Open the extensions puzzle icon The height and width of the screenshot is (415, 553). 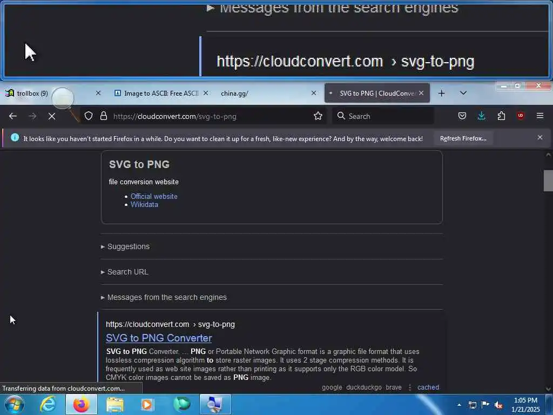pos(501,116)
